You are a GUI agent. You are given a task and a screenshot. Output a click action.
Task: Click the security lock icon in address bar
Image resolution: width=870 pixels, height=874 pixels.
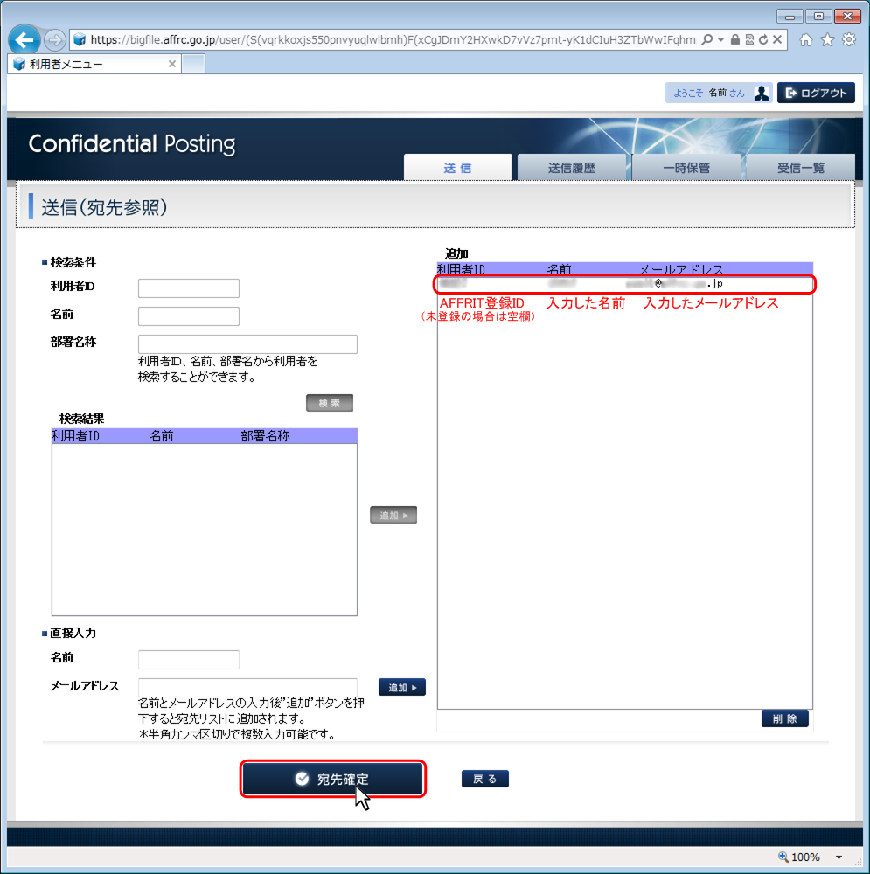click(x=735, y=40)
